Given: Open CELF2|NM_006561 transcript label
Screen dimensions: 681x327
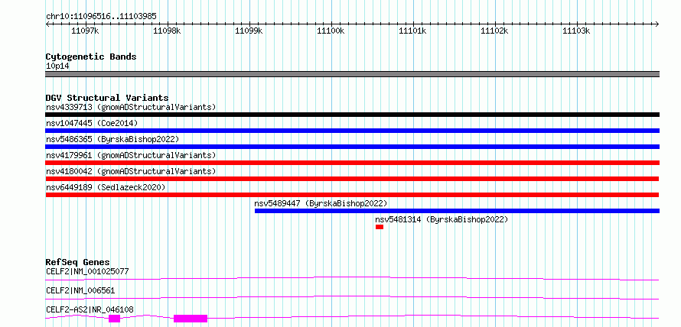Looking at the screenshot, I should (80, 290).
